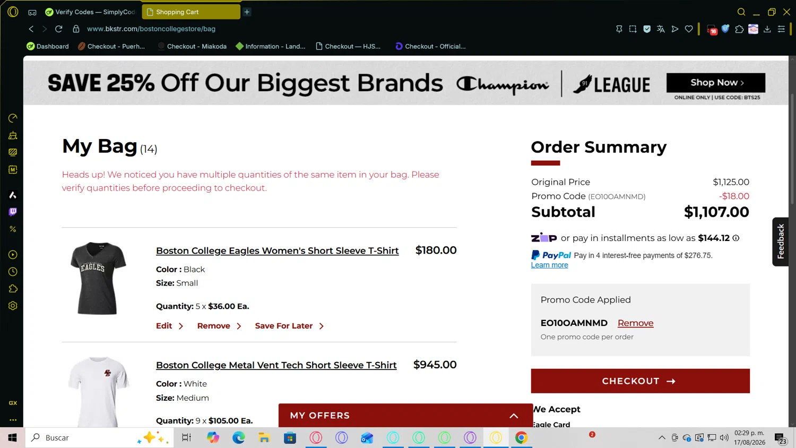Reload the shopping bag page
Screen dimensions: 796x448
click(59, 29)
